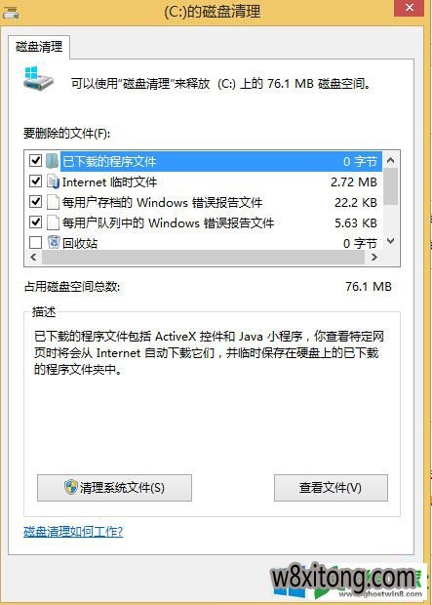Click the drive icon beside the 76.1 MB message
Screen dimensions: 432x605
[38, 77]
